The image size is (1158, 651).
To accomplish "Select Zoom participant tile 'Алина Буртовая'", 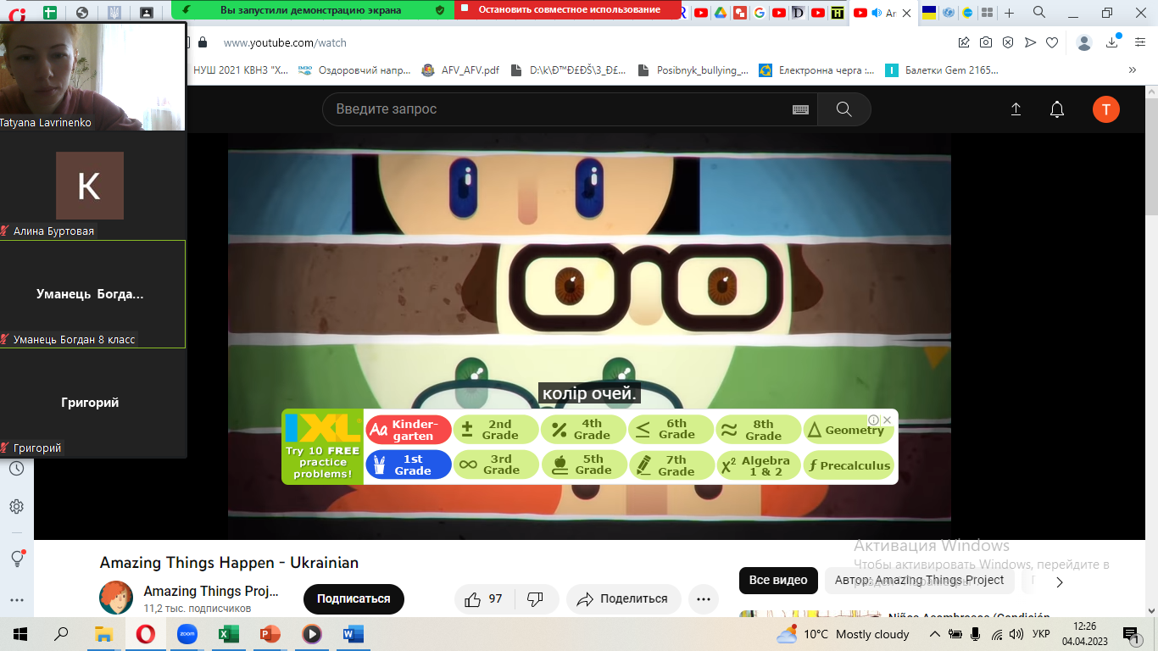I will click(x=92, y=186).
